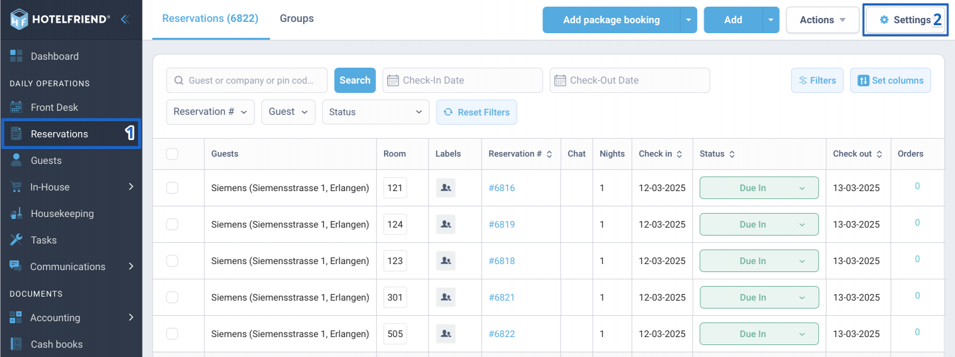The height and width of the screenshot is (357, 955).
Task: Click the Front Desk calendar icon
Action: coord(17,107)
